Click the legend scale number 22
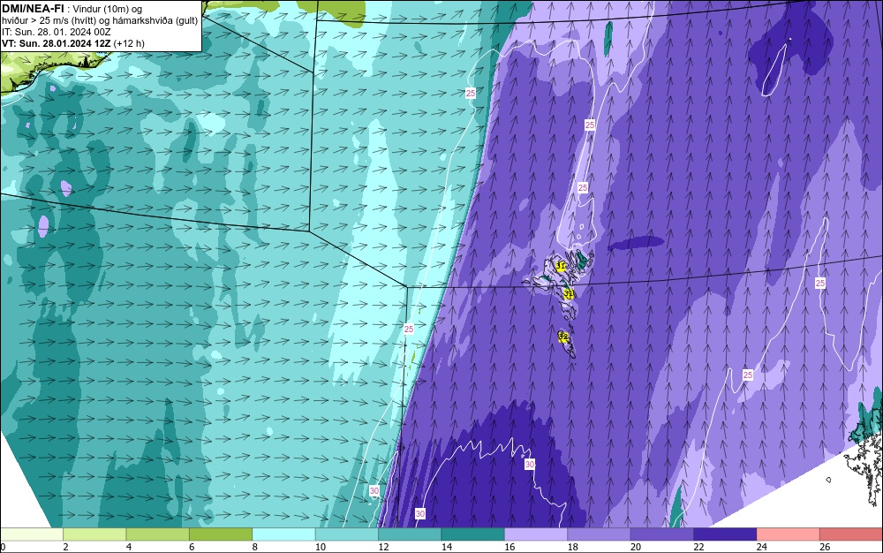 click(x=698, y=547)
